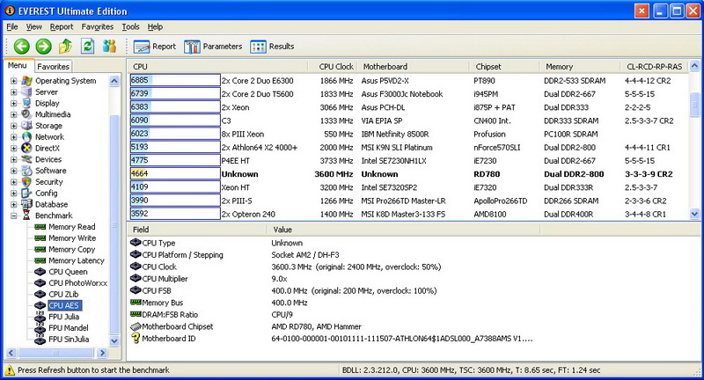The height and width of the screenshot is (380, 704).
Task: Select the Memory Read benchmark icon
Action: pyautogui.click(x=40, y=227)
